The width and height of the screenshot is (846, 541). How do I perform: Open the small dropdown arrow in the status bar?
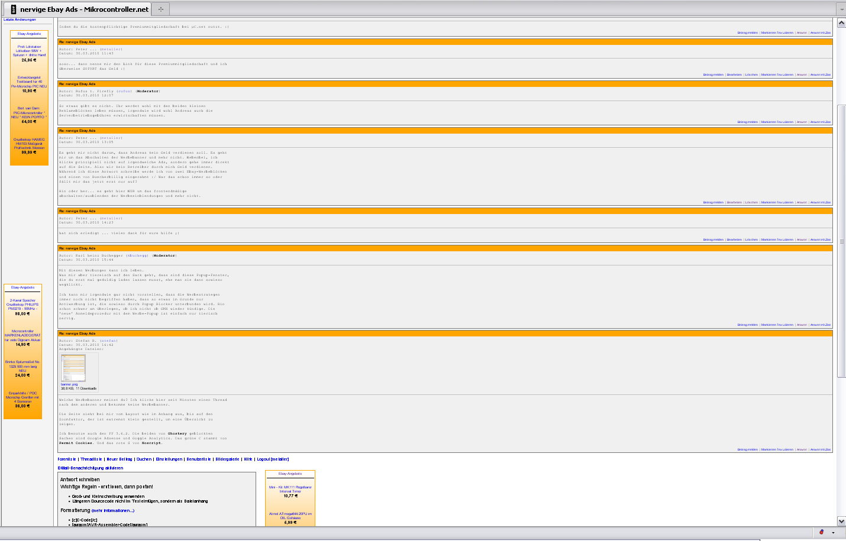(x=833, y=533)
